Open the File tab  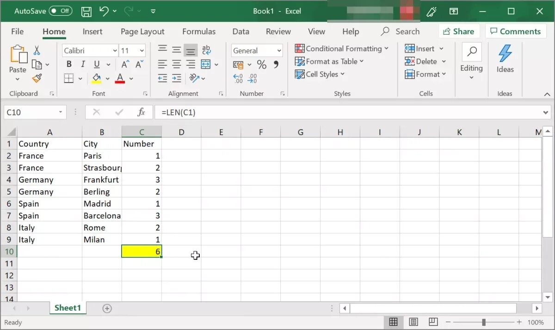pos(18,31)
